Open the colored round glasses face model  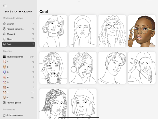coord(142,31)
